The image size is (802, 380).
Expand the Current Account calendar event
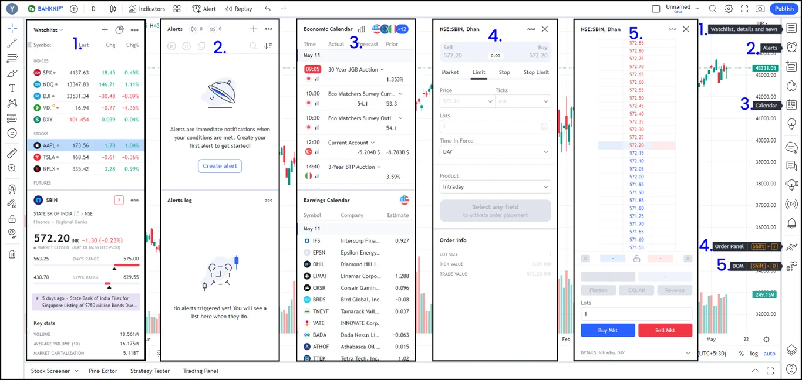pyautogui.click(x=373, y=142)
